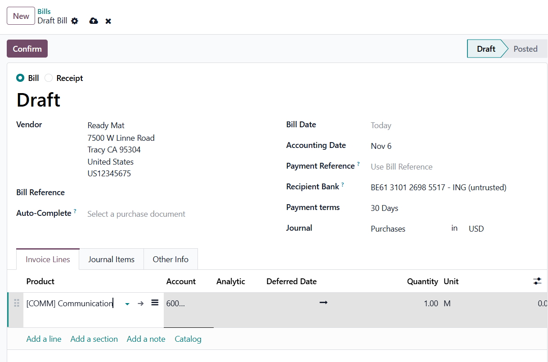Select the Receipt radio button
The height and width of the screenshot is (362, 548).
click(49, 78)
